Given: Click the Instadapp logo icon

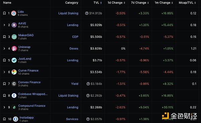Looking at the screenshot, I should 15,119.
